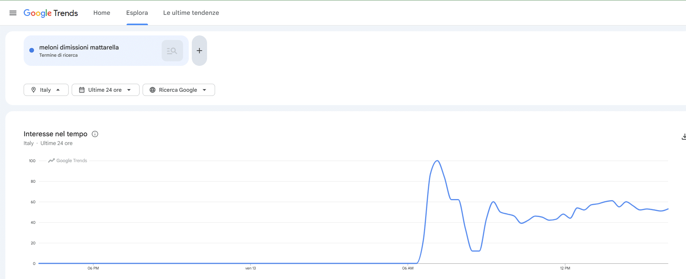This screenshot has width=686, height=279.
Task: Click the Google Trends watermark in chart
Action: tap(68, 161)
